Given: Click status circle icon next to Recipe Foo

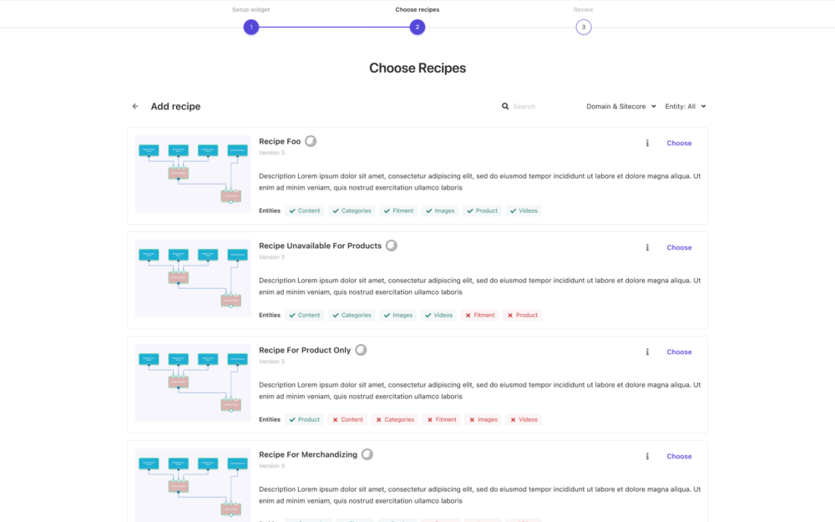Looking at the screenshot, I should (311, 141).
